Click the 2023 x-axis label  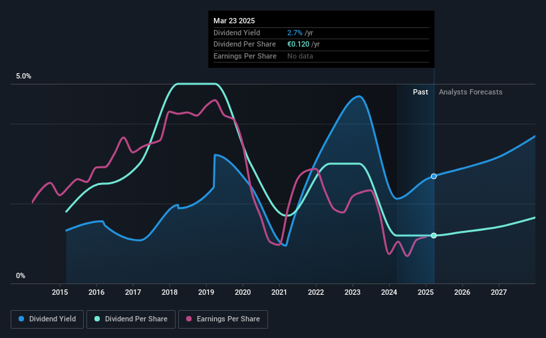[352, 292]
